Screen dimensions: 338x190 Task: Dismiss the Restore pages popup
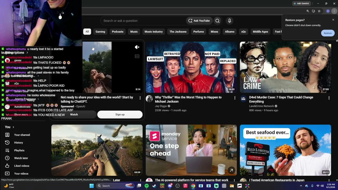[333, 20]
